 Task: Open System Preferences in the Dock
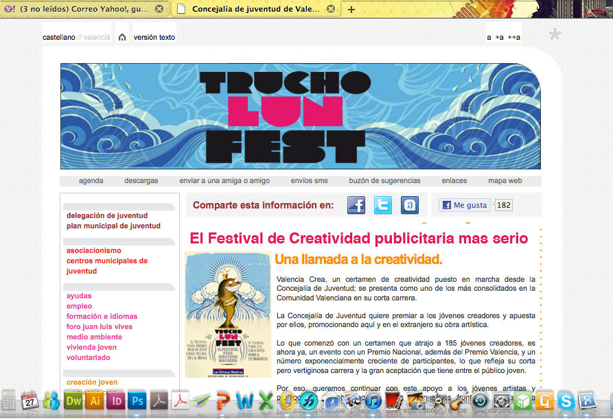click(502, 401)
